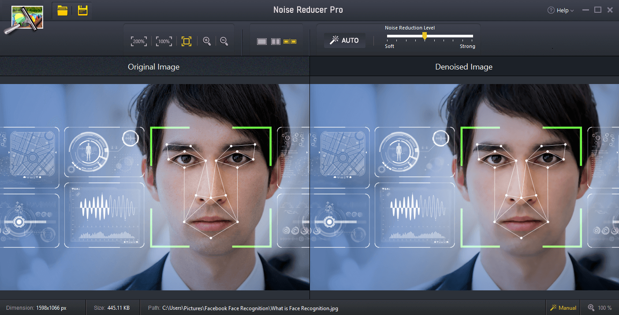The height and width of the screenshot is (315, 619).
Task: Select the Original Image pane header
Action: point(153,66)
